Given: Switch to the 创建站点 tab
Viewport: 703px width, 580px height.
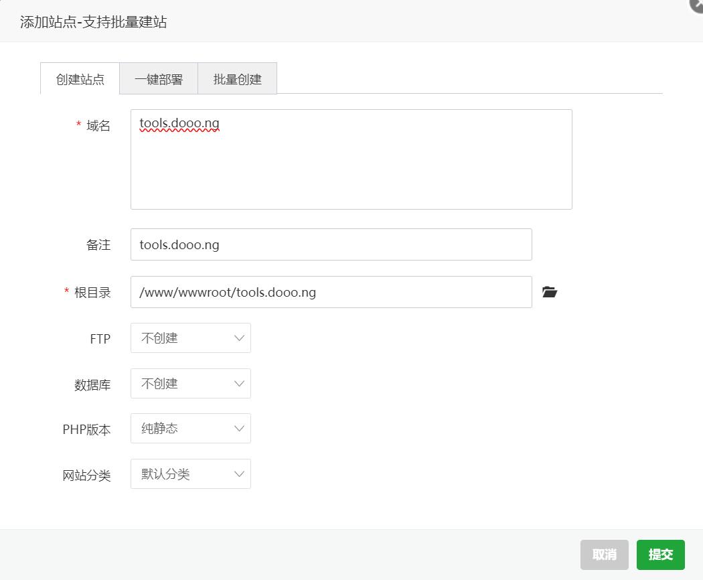Looking at the screenshot, I should pyautogui.click(x=80, y=79).
